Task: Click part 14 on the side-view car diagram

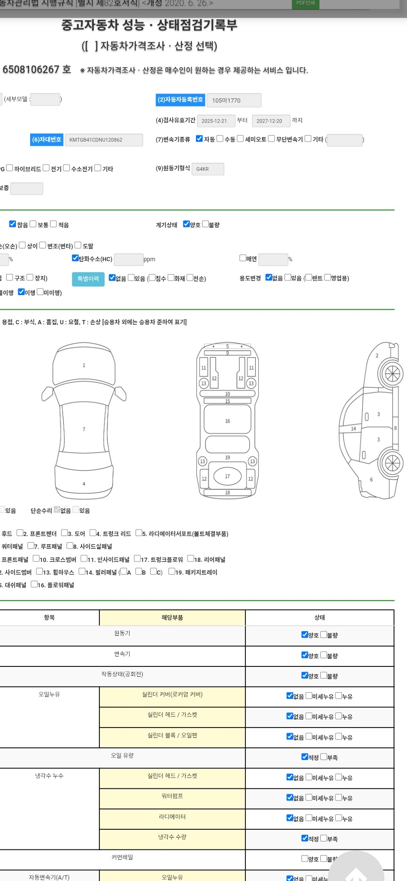Action: point(353,429)
